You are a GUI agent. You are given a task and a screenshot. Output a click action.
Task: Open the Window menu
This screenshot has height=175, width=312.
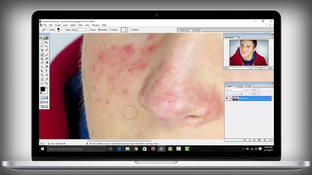tap(96, 25)
